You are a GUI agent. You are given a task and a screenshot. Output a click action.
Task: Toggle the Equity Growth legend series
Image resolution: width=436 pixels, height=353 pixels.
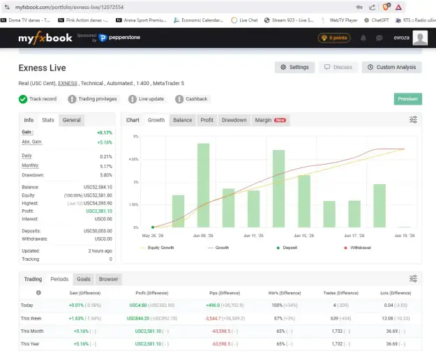158,248
